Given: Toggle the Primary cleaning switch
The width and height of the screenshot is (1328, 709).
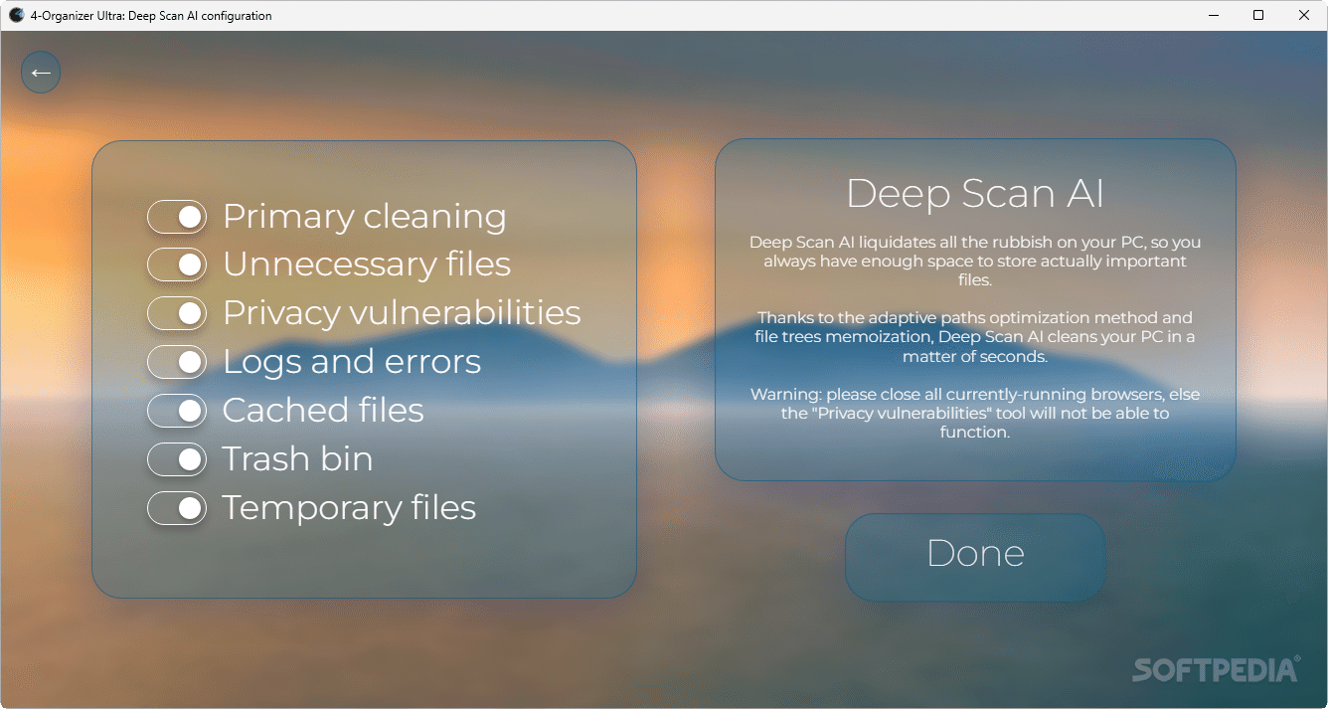Looking at the screenshot, I should click(177, 216).
